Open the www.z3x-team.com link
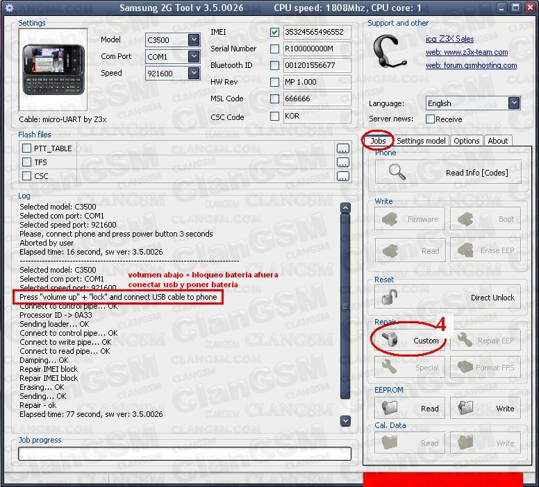The width and height of the screenshot is (539, 487). coord(466,52)
